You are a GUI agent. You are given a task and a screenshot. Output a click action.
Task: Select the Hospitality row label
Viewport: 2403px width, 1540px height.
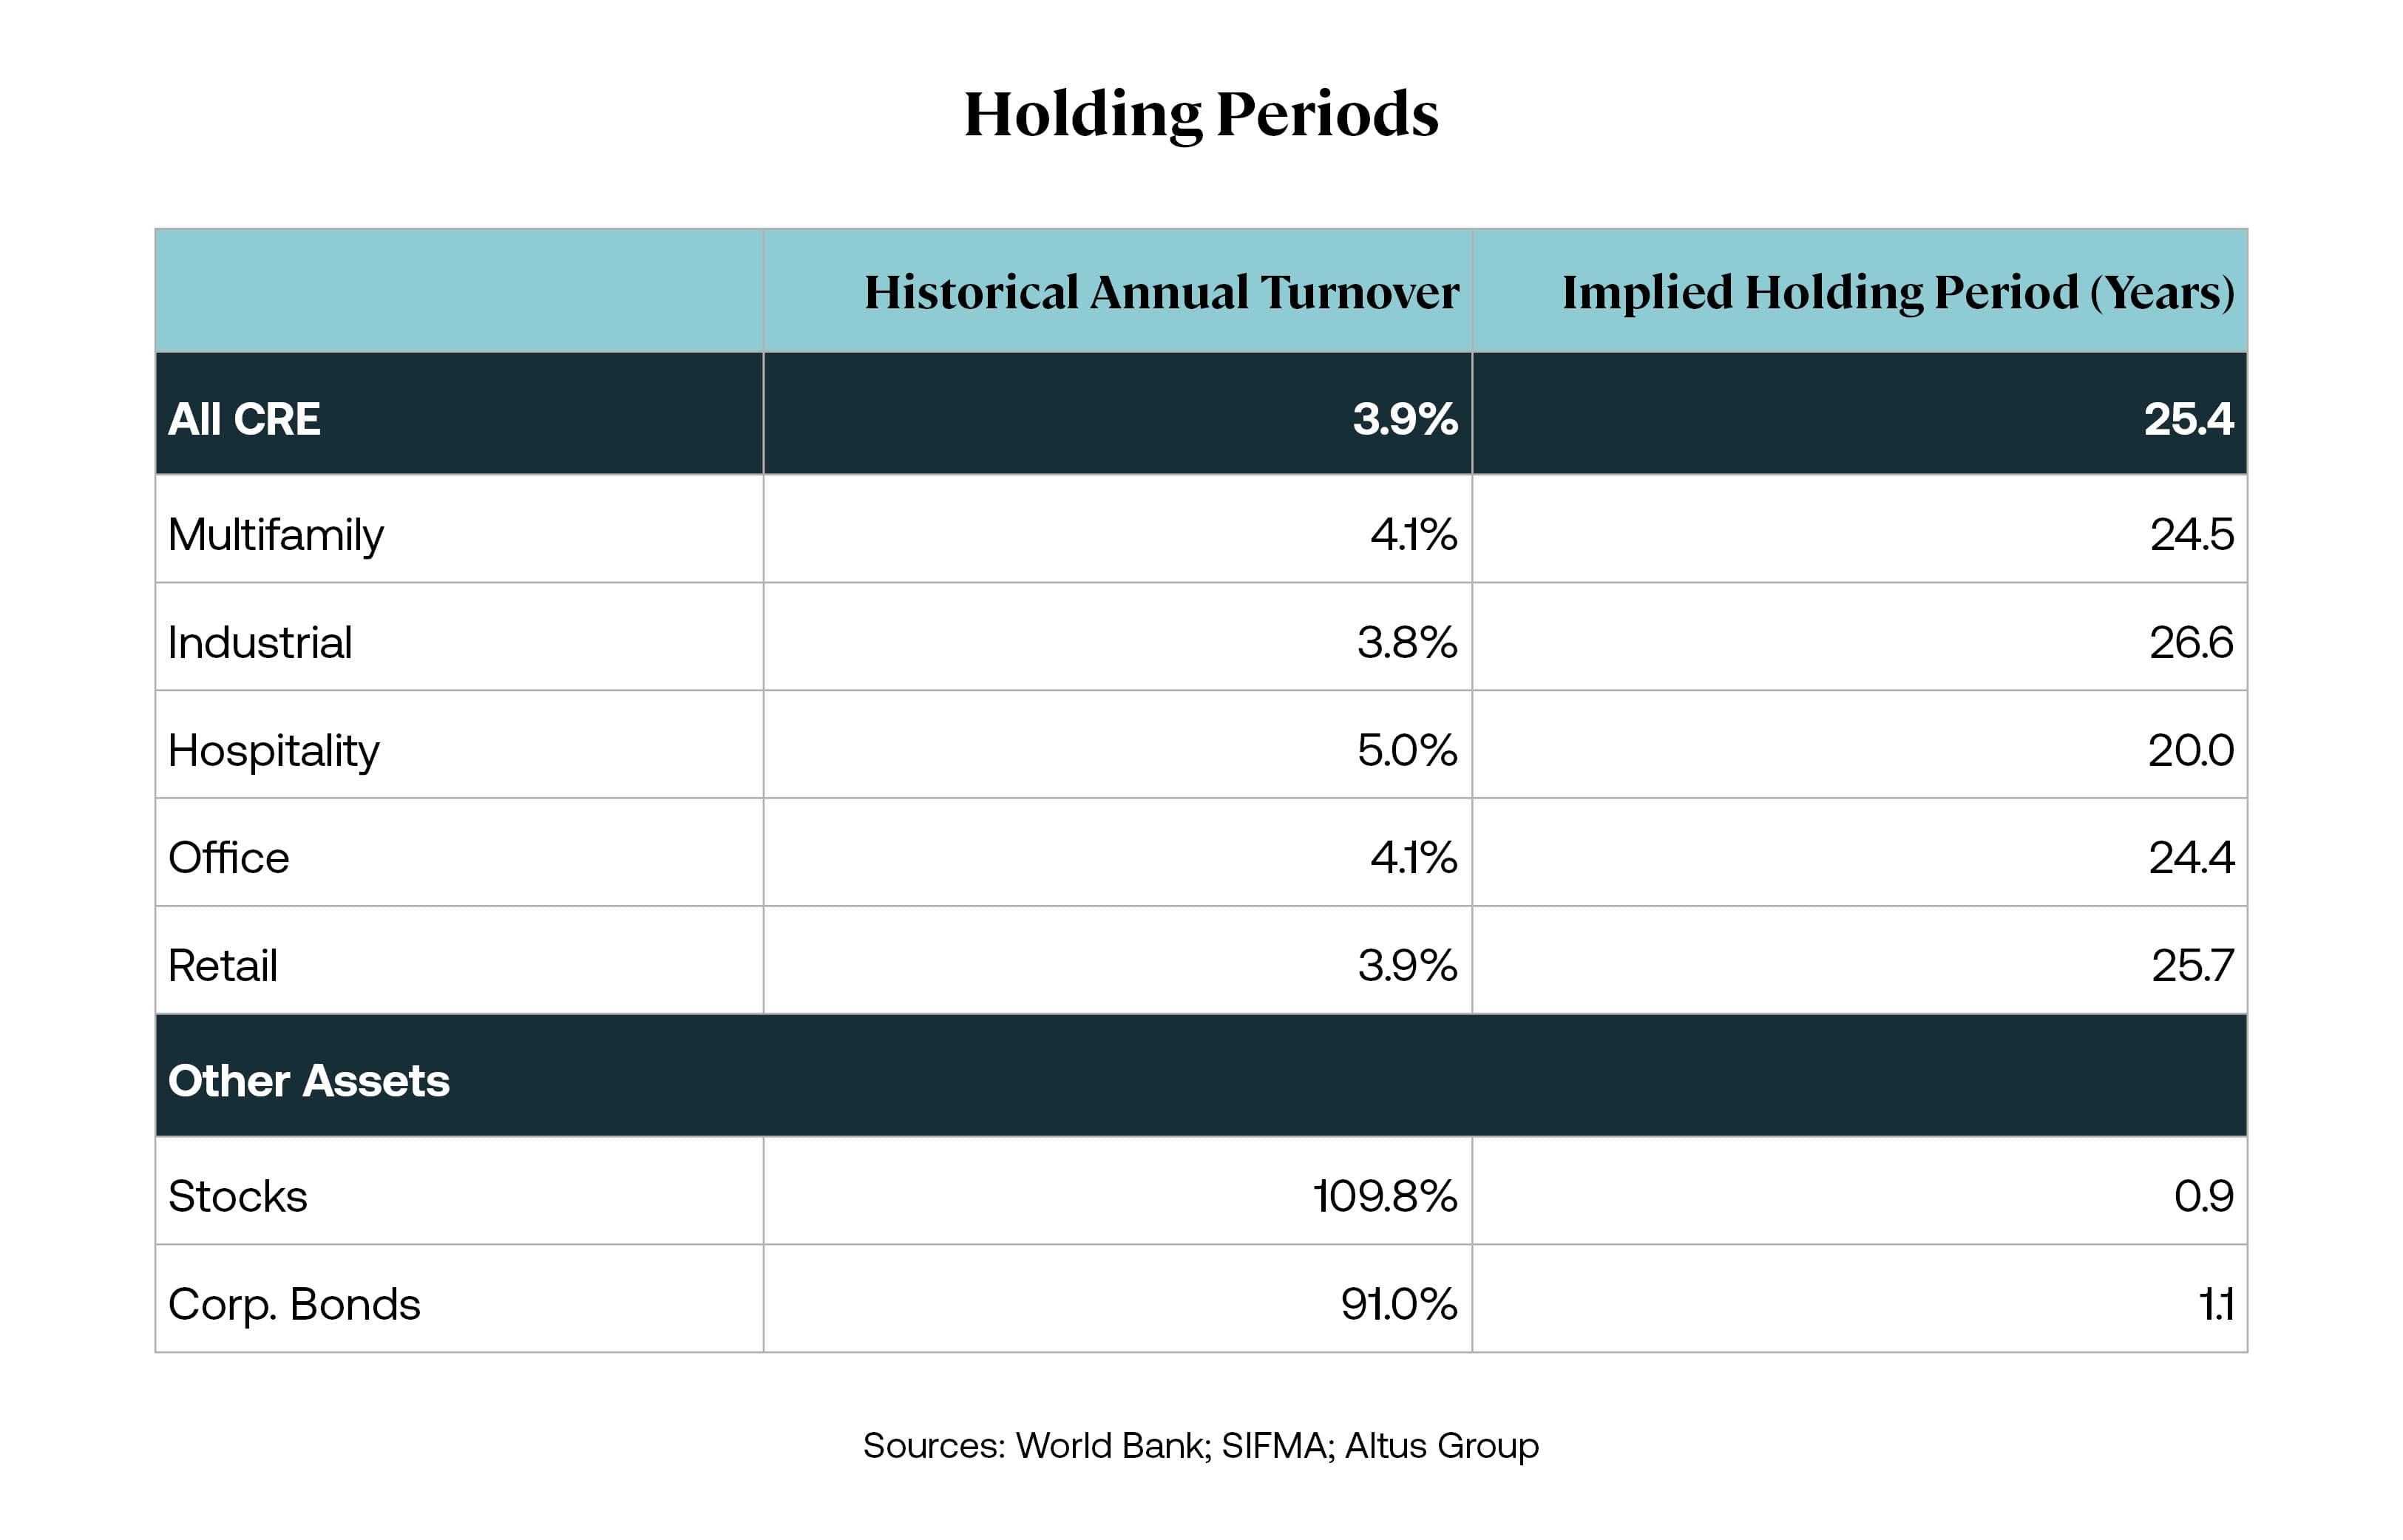click(274, 750)
